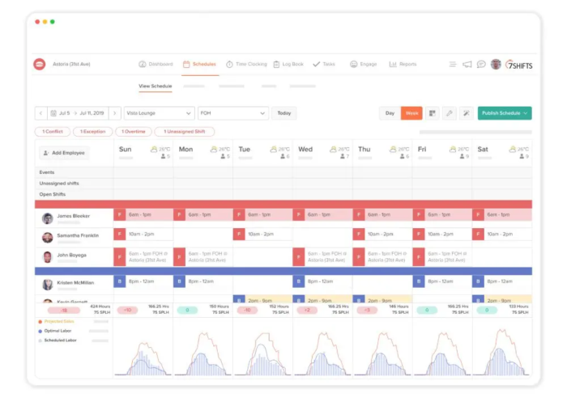Open the date range picker Jul 5 - Jul 11
This screenshot has width=567, height=406.
point(78,113)
